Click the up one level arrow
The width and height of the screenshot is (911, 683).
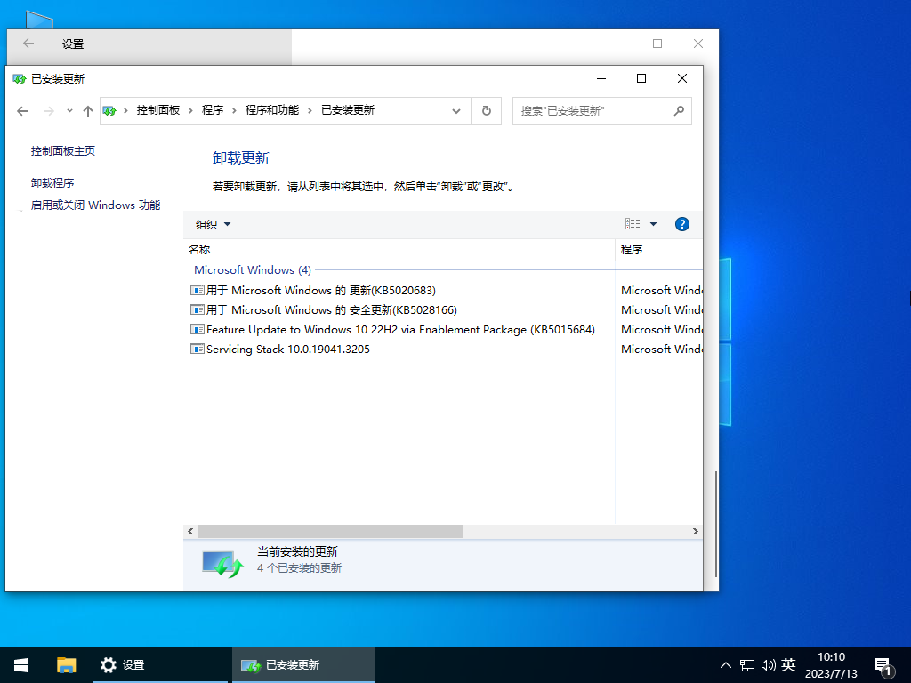(x=87, y=110)
